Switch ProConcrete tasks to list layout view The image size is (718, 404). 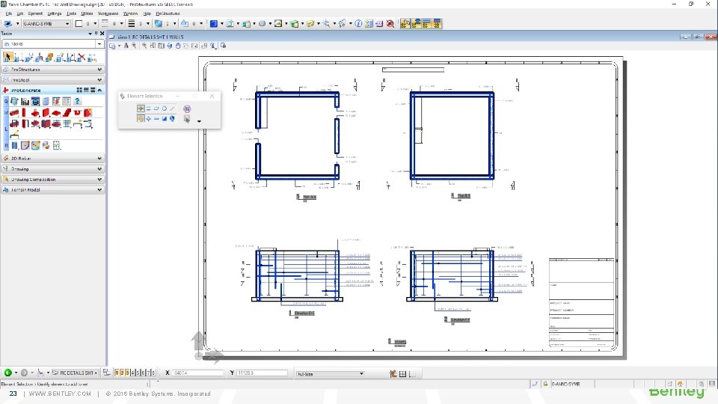click(86, 91)
